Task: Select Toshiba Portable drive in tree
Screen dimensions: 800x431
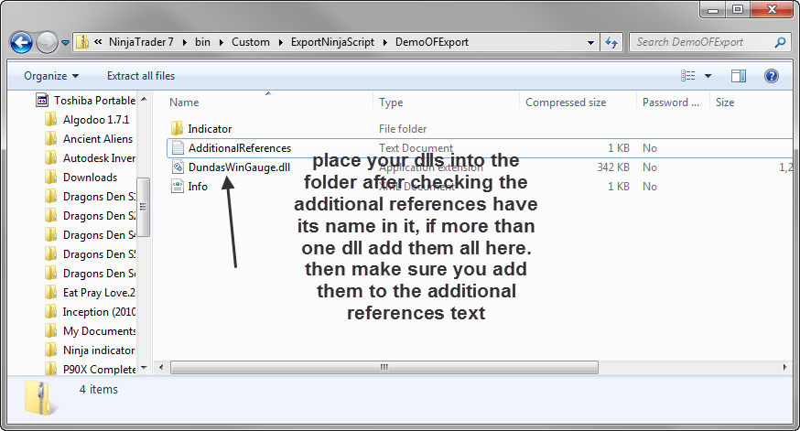Action: click(94, 100)
